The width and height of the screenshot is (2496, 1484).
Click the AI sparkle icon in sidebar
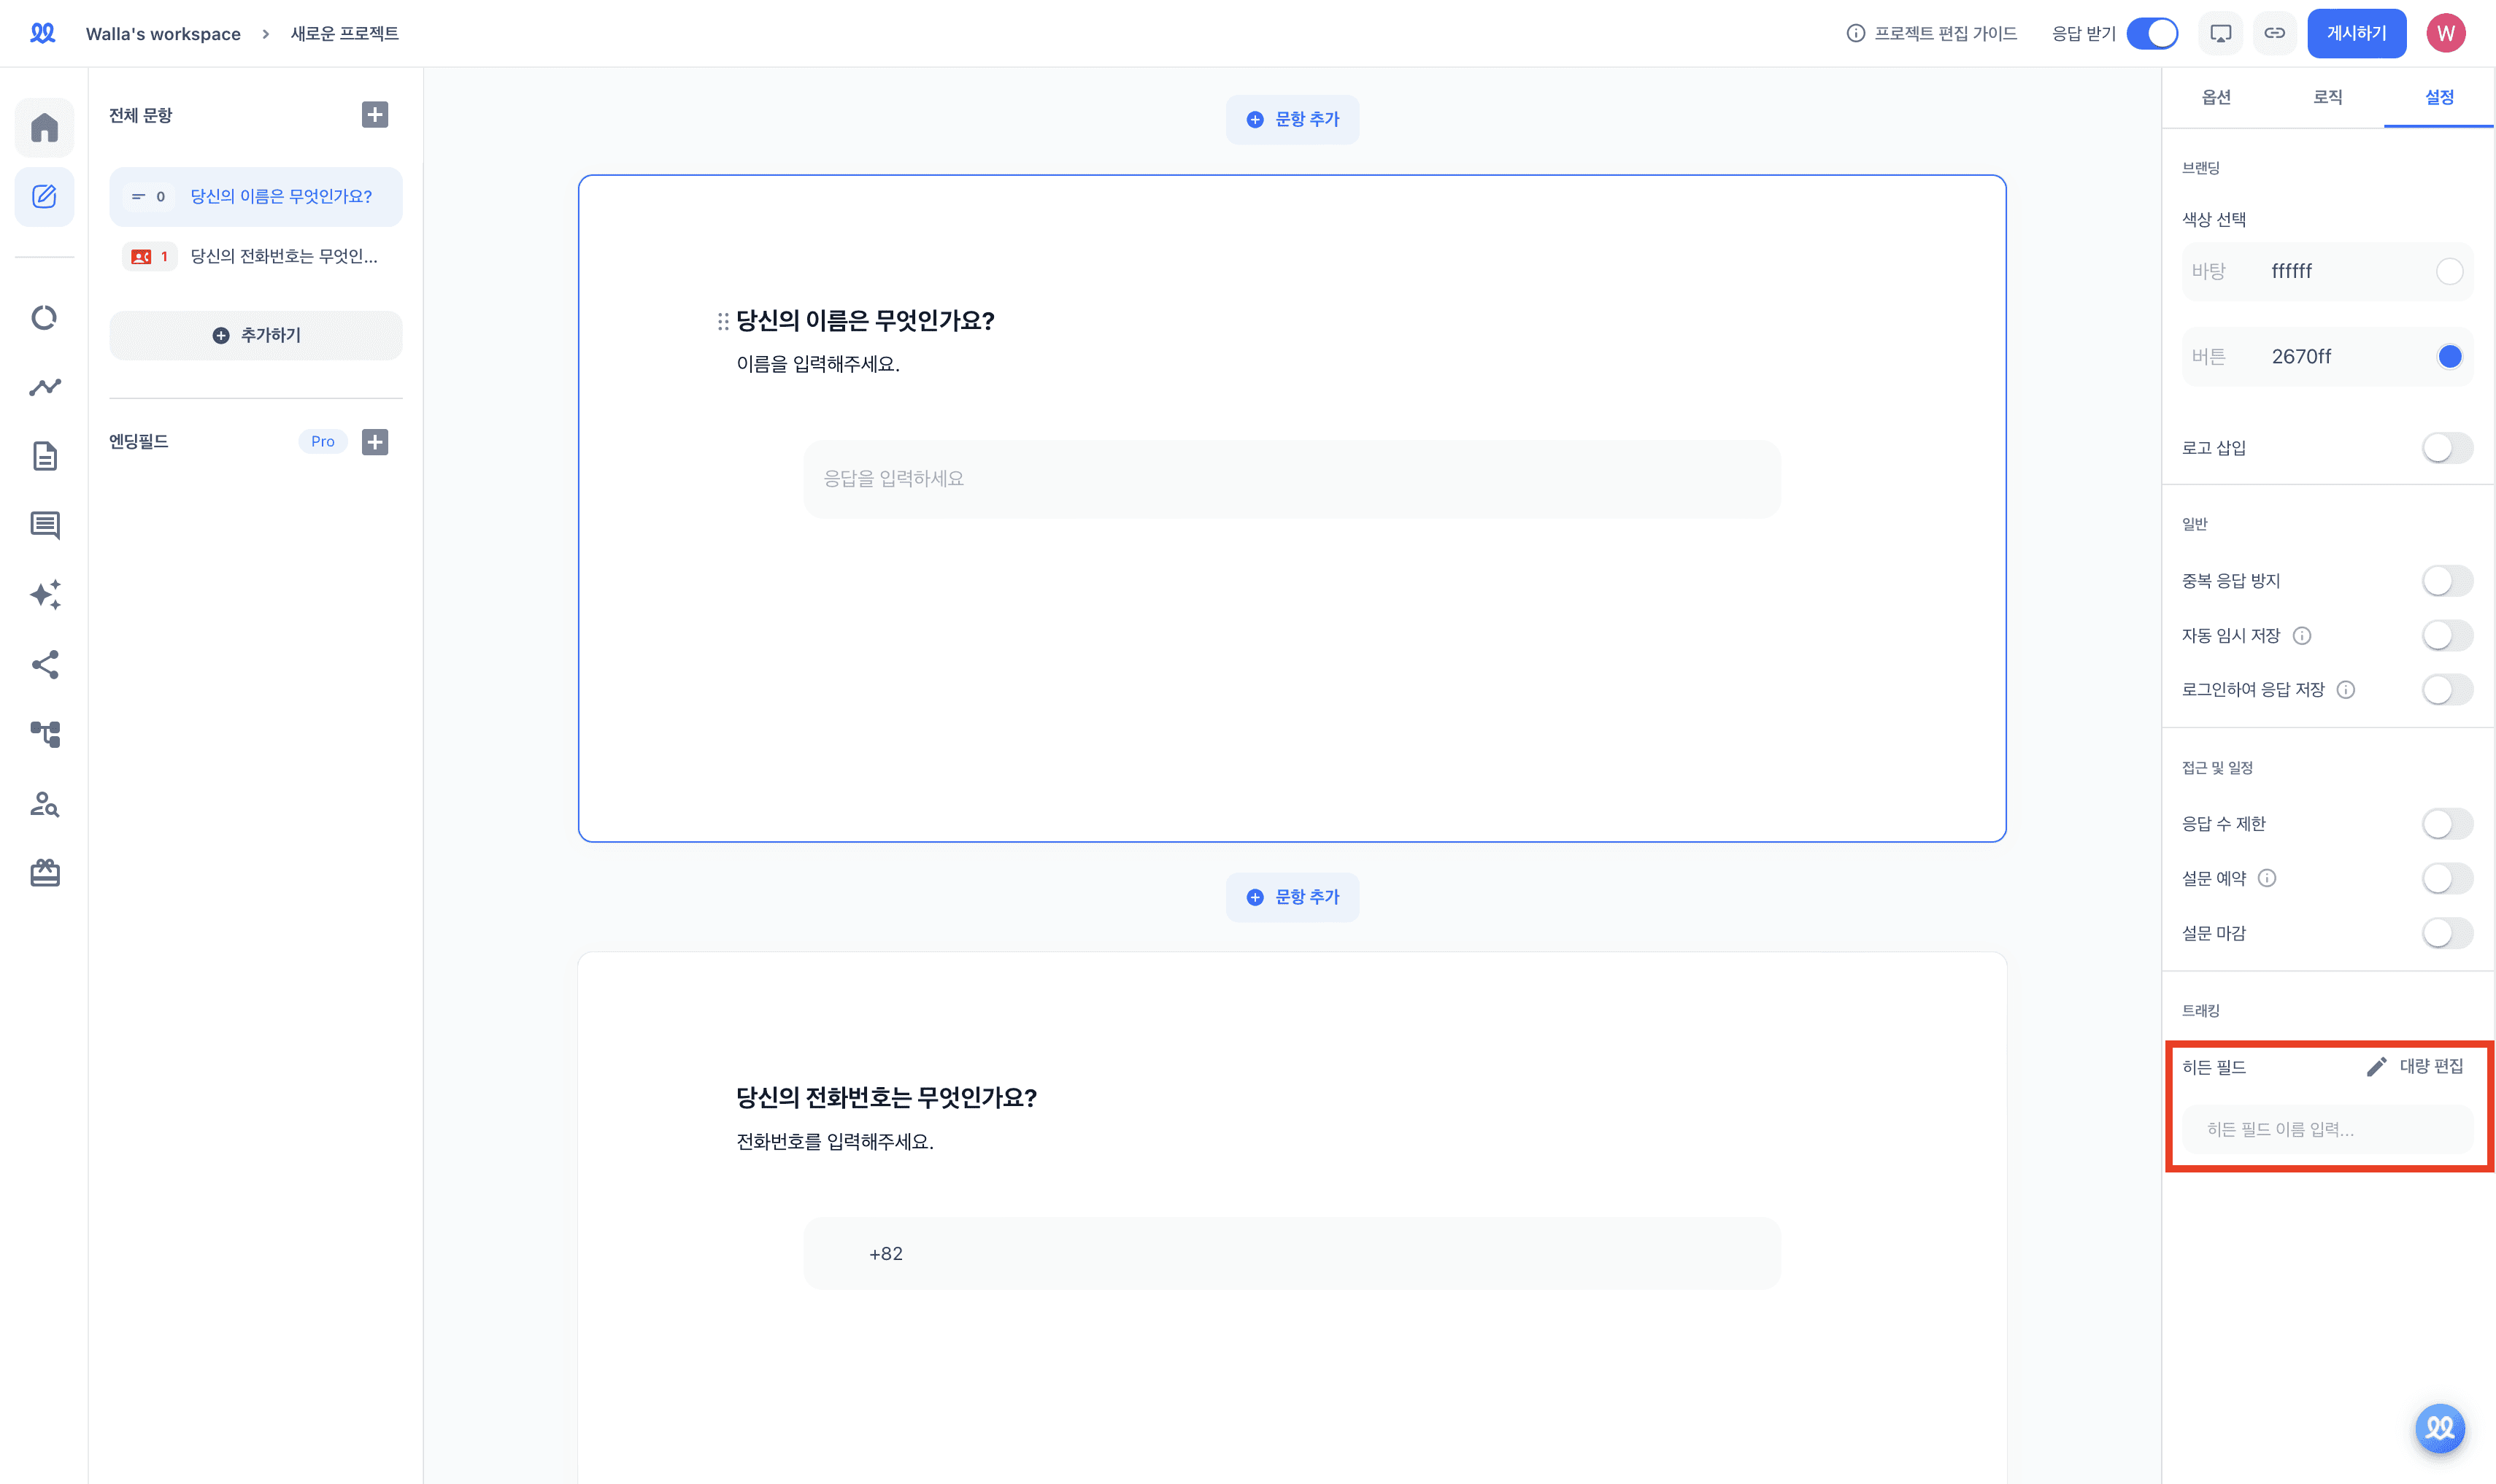44,595
